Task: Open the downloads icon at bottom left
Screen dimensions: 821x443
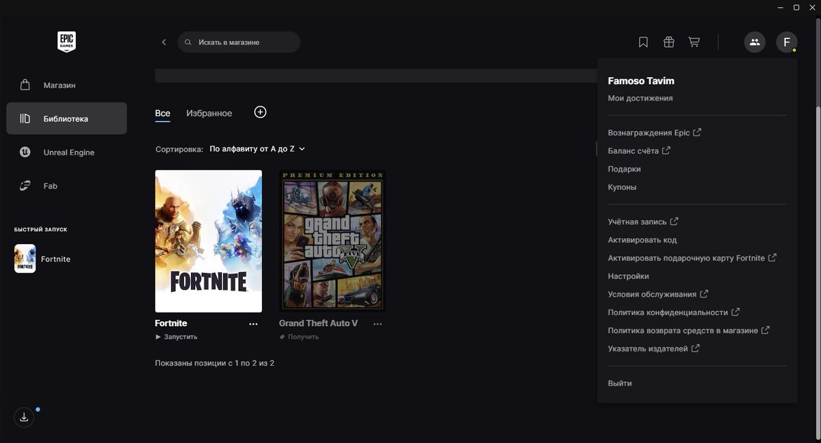Action: point(24,417)
